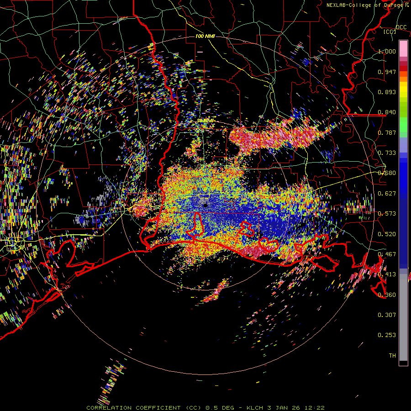Screen dimensions: 411x411
Task: Click the Correlation Coefficient KLCH caption text
Action: [x=205, y=408]
